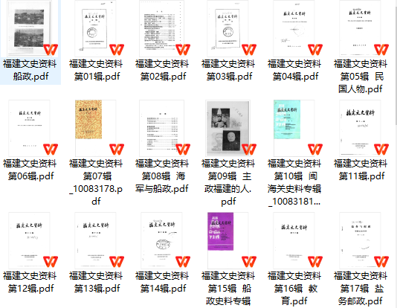The image size is (397, 308).
Task: Select the purple-cover 第15辑 船政史料专辑 thumbnail
Action: pyautogui.click(x=221, y=231)
